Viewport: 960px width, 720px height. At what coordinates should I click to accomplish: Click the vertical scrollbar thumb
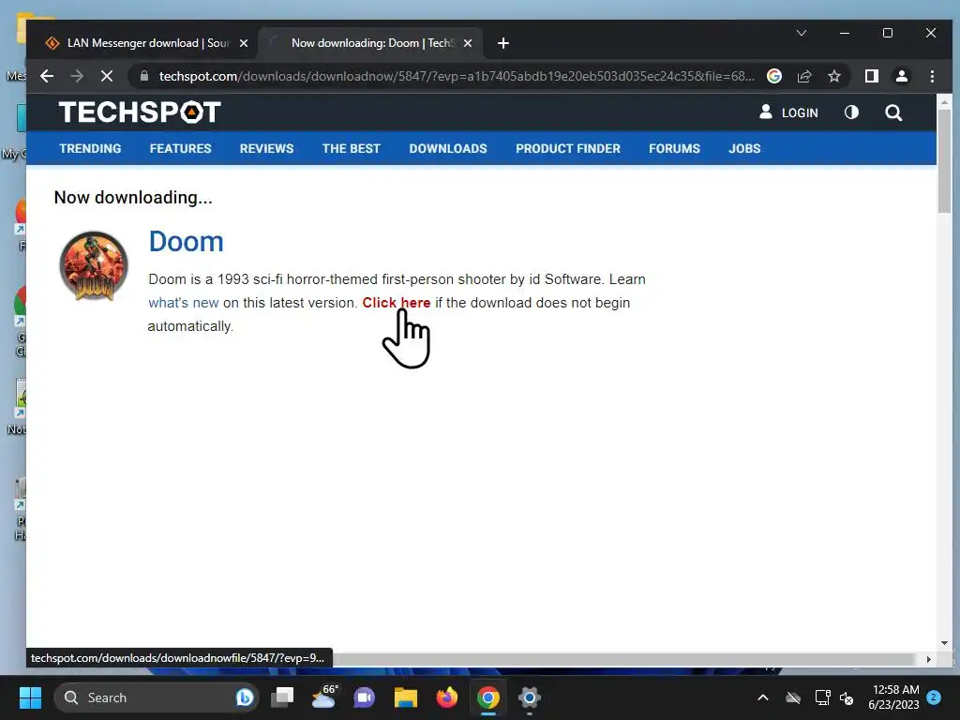pyautogui.click(x=944, y=160)
